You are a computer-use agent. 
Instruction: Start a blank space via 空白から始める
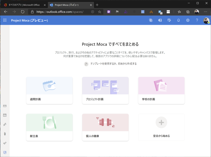coord(161,127)
